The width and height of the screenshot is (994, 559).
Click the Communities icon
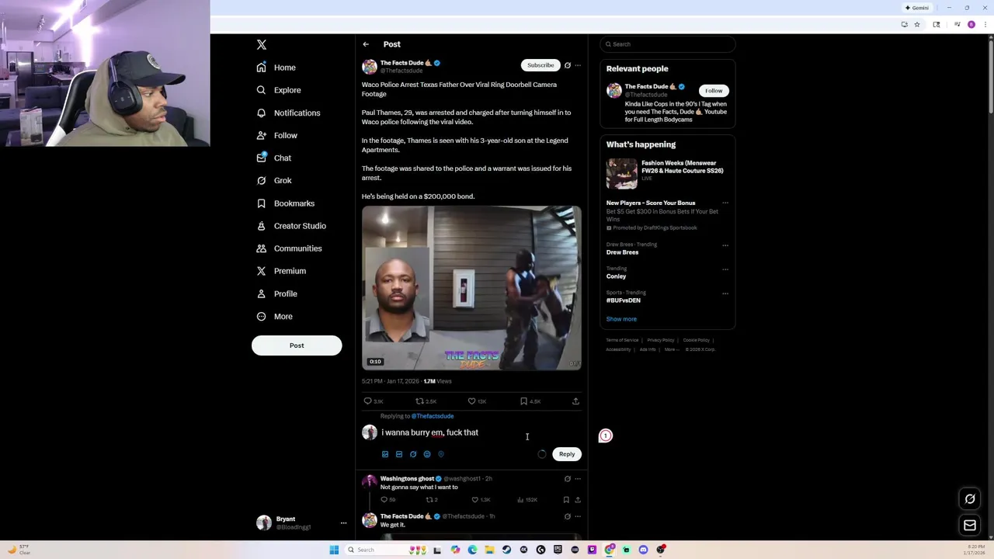click(262, 248)
